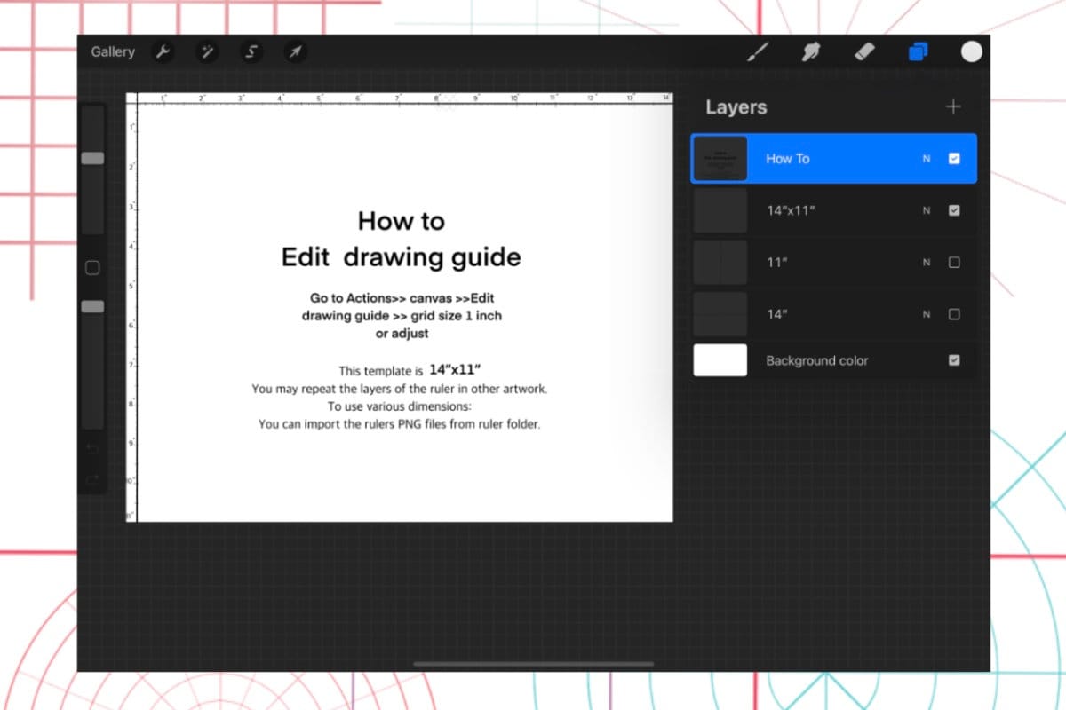Open the color picker circle

[x=972, y=51]
